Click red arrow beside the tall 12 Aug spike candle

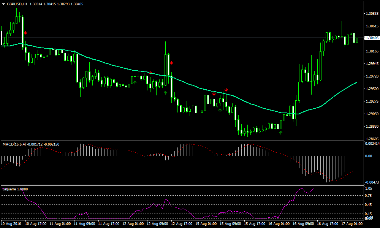[172, 63]
